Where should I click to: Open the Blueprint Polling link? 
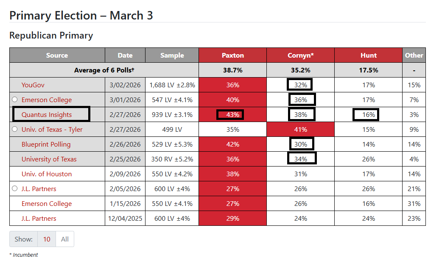point(46,144)
